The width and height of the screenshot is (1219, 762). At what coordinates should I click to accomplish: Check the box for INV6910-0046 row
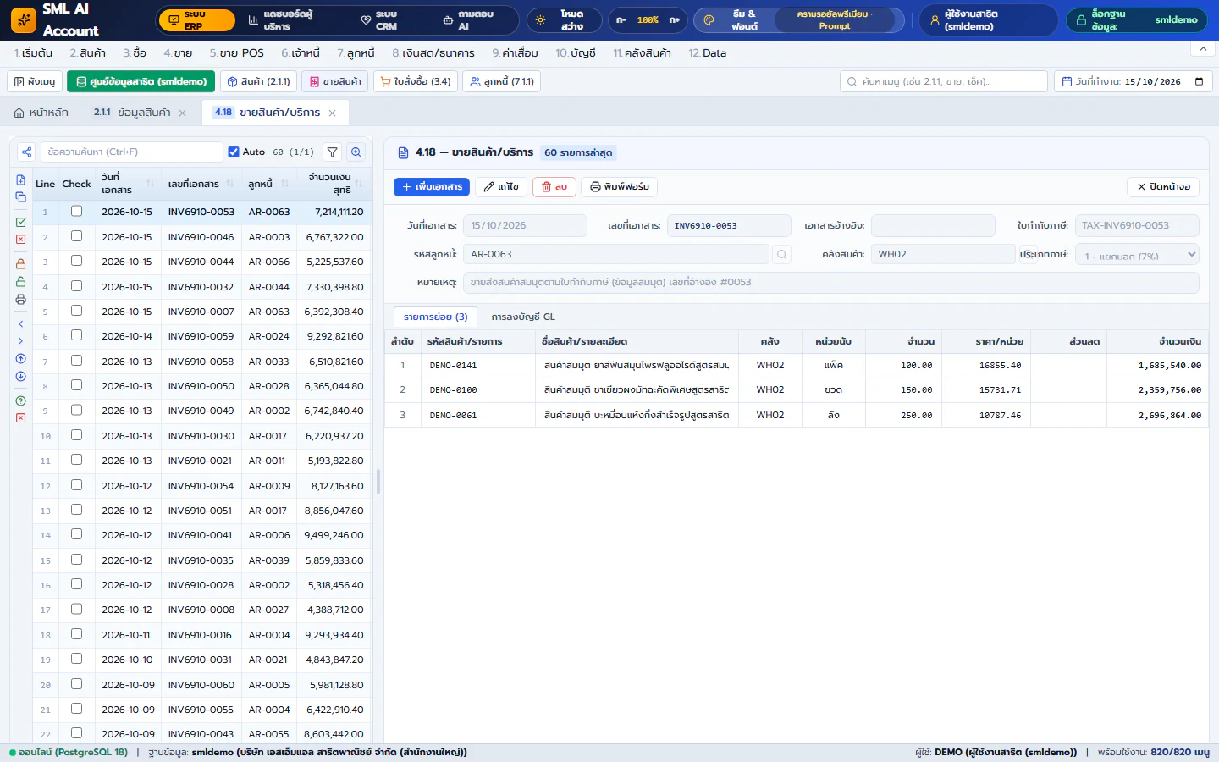point(76,236)
